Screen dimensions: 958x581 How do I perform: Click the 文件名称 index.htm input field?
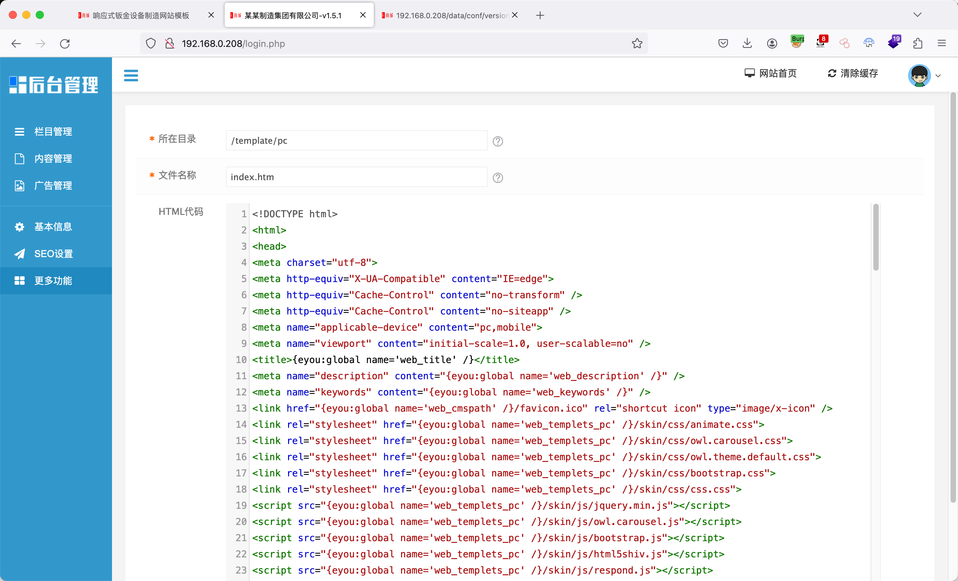(356, 177)
